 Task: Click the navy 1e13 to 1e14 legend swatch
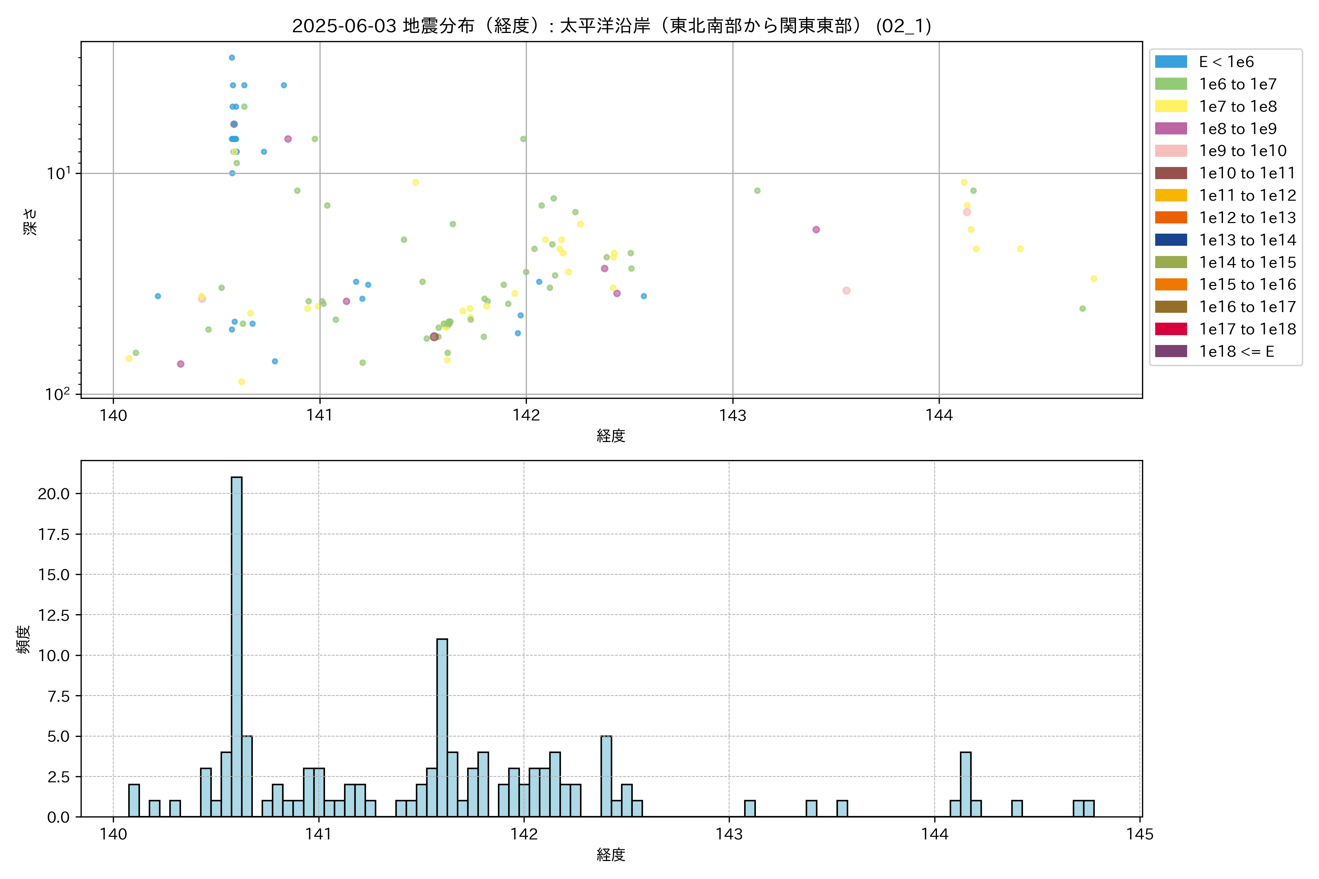pyautogui.click(x=1170, y=240)
